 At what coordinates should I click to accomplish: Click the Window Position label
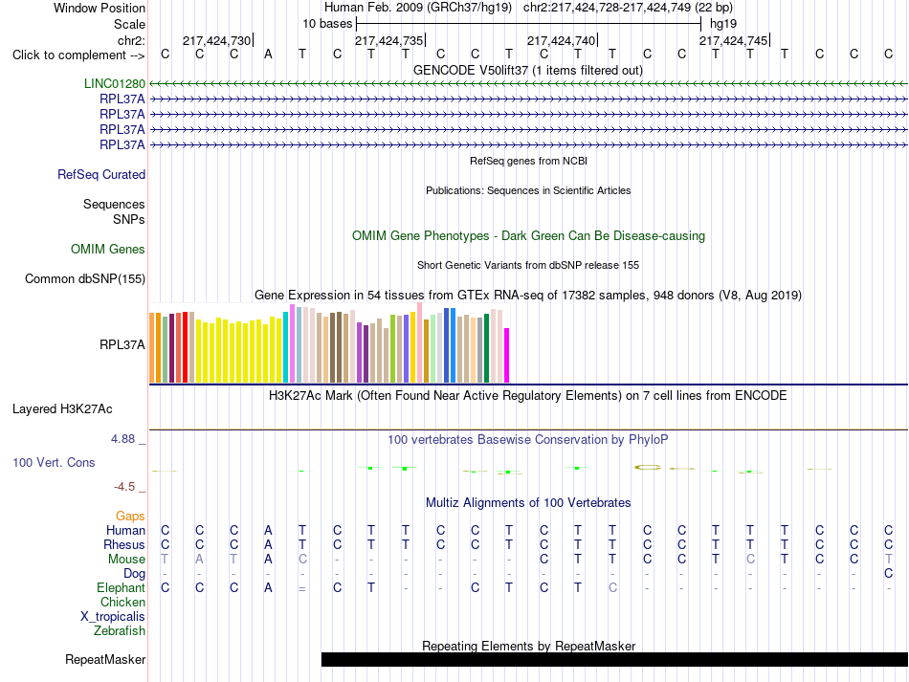(x=100, y=8)
